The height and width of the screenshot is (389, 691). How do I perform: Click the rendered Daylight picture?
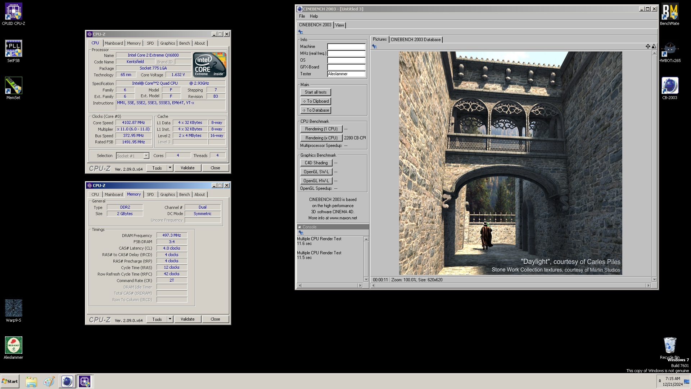[510, 163]
